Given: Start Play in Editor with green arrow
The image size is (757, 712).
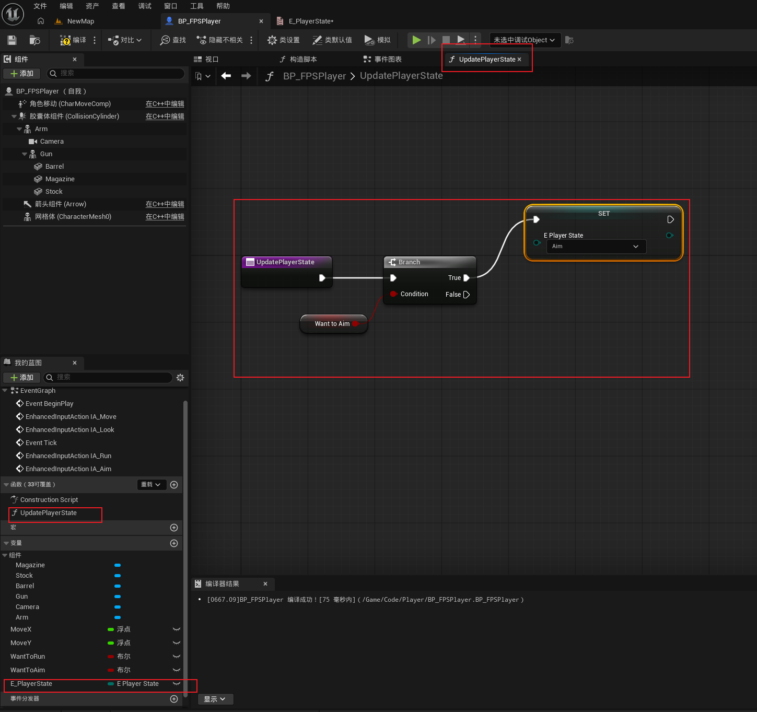Looking at the screenshot, I should pos(416,40).
